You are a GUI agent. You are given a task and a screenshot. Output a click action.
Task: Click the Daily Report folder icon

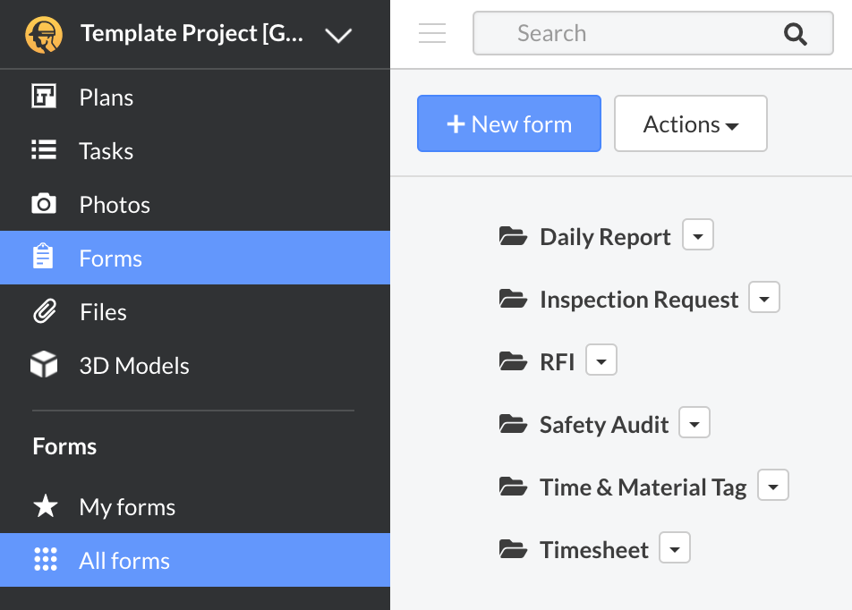(x=513, y=236)
